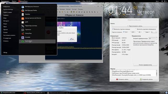Image resolution: width=168 pixels, height=94 pixels.
Task: Select the Прочие category
Action: click(x=6, y=30)
